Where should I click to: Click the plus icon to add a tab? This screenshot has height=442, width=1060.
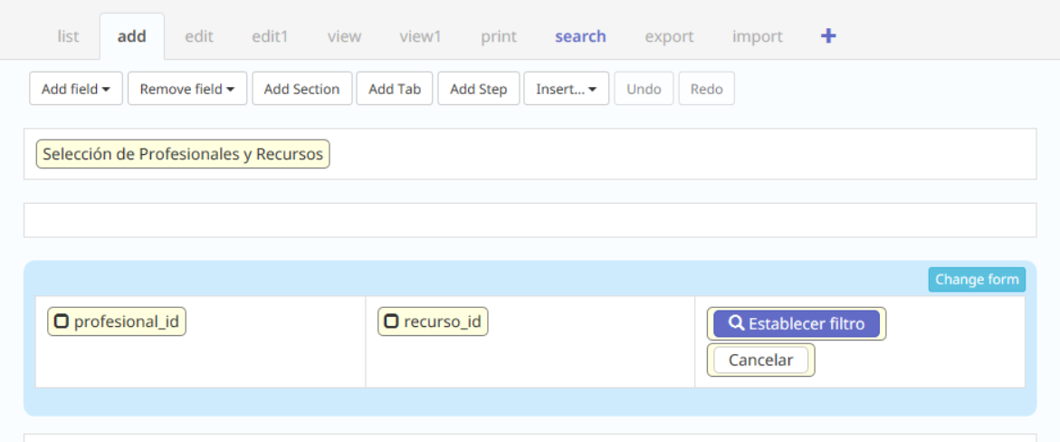[x=827, y=36]
